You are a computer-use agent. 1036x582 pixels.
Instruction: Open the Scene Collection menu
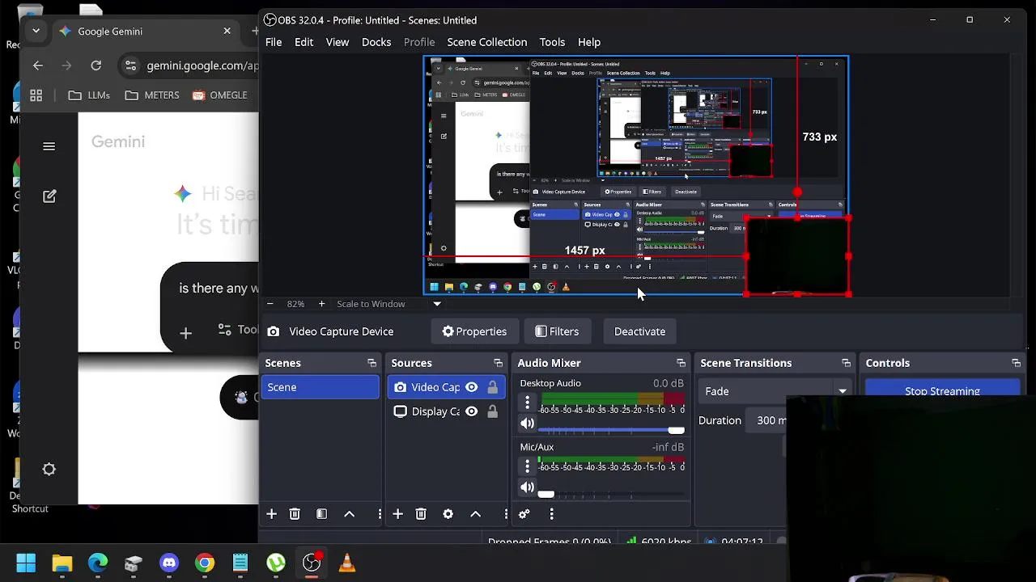[486, 42]
